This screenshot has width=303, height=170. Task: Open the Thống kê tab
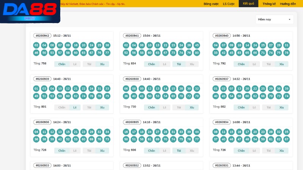(269, 4)
